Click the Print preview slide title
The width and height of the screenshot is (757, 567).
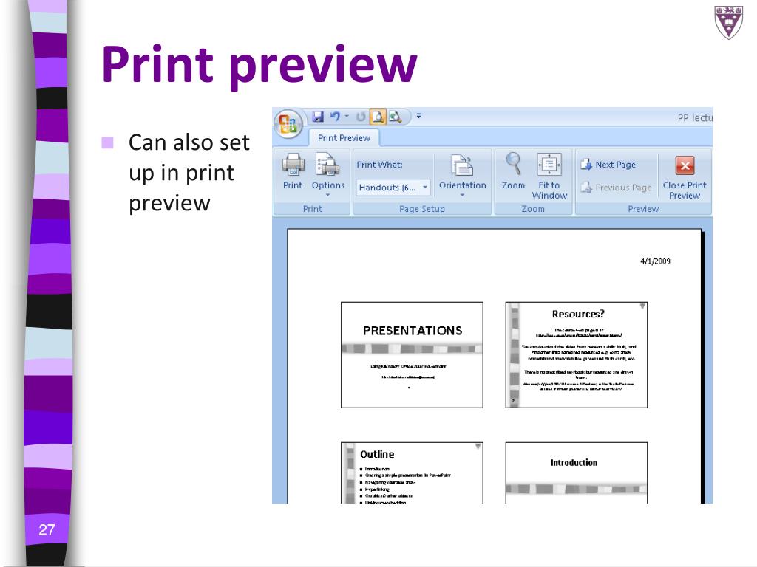click(x=259, y=65)
